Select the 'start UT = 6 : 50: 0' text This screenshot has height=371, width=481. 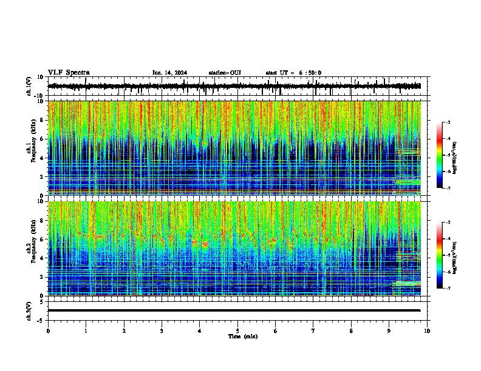(293, 73)
